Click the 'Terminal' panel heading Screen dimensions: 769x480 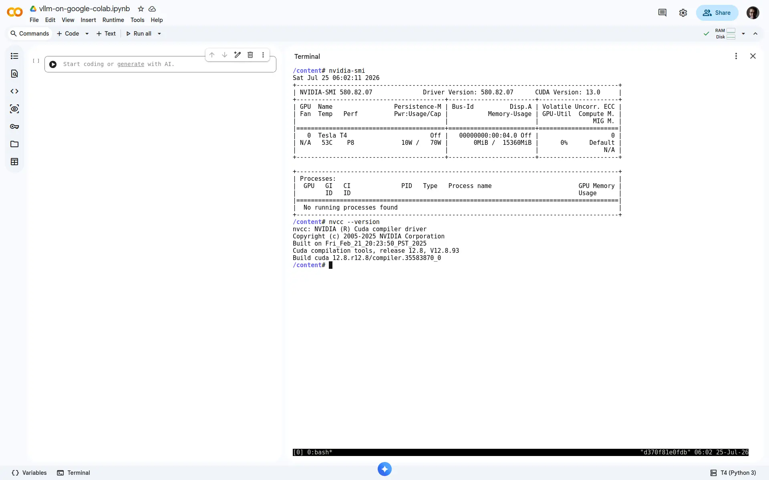[307, 56]
